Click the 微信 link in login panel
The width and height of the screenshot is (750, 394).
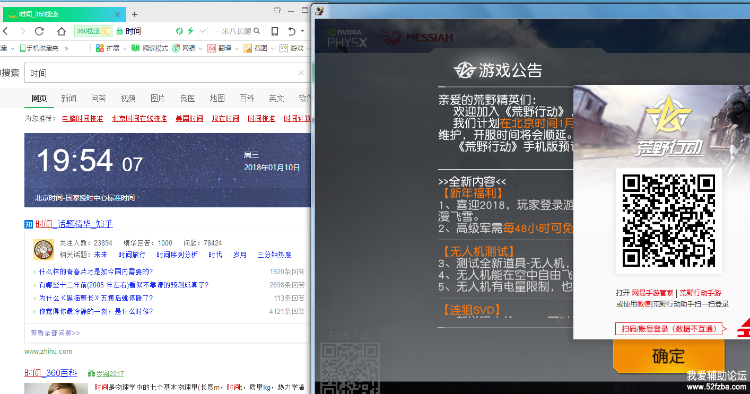click(x=644, y=304)
